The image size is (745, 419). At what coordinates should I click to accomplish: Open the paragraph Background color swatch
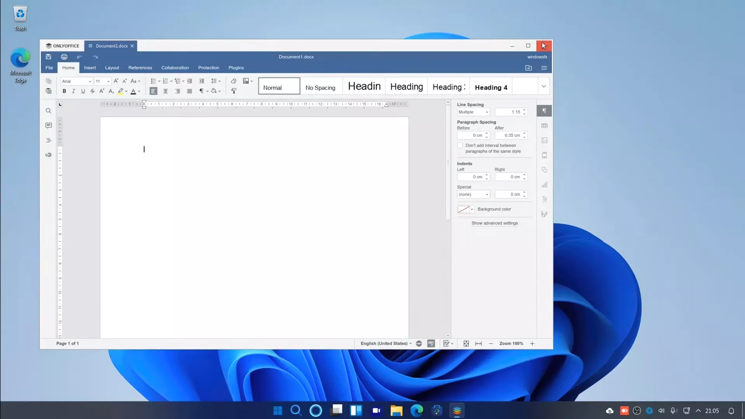pos(466,209)
